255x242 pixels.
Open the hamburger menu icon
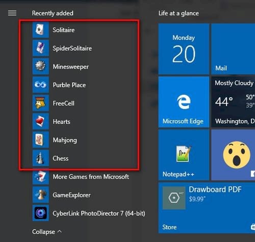coord(12,13)
